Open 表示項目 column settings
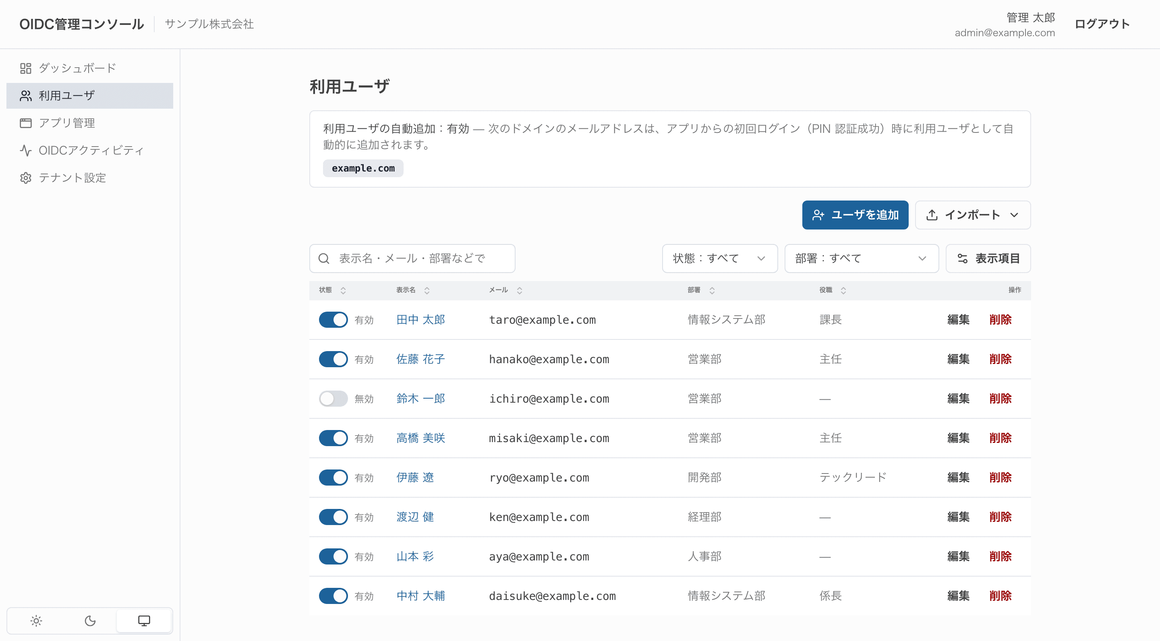This screenshot has height=641, width=1160. pos(988,258)
